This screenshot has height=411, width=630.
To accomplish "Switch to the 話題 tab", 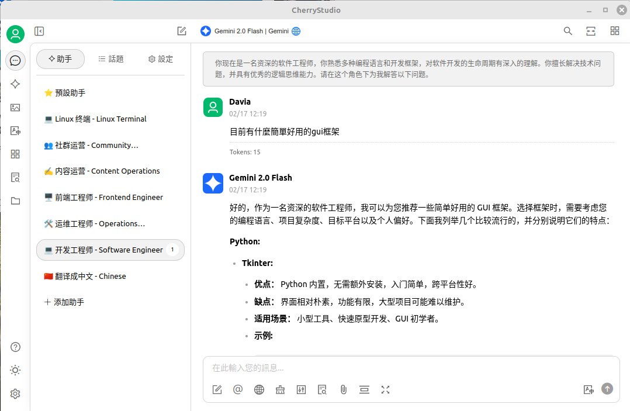I will click(111, 59).
